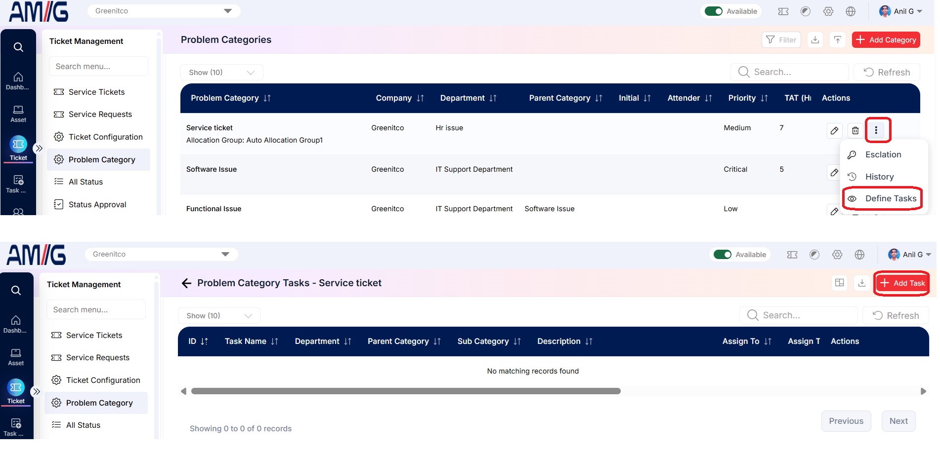The width and height of the screenshot is (940, 451).
Task: Focus Search field above Problem Categories table
Action: tap(789, 72)
